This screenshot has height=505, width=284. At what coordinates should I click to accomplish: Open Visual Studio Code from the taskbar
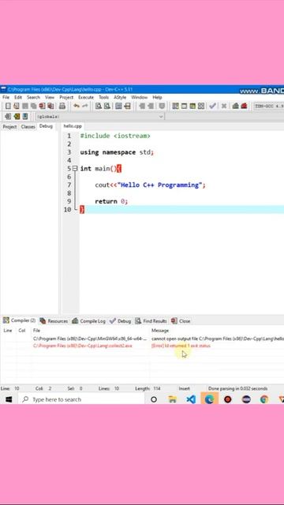point(191,399)
